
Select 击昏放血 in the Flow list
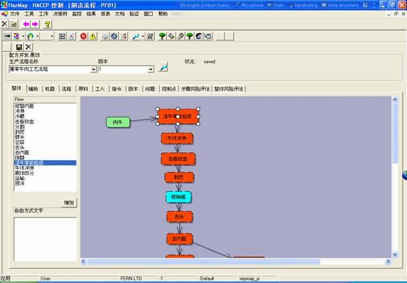tap(25, 122)
